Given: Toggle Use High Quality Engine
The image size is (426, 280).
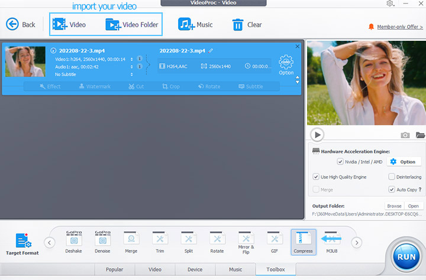Looking at the screenshot, I should [316, 177].
